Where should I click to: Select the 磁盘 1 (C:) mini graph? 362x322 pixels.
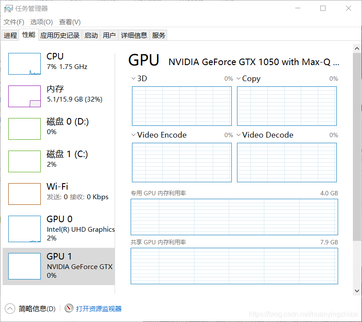pos(24,161)
